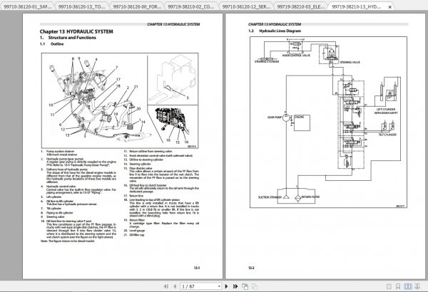
Task: Click the forklift silhouette inset drawing
Action: (173, 79)
